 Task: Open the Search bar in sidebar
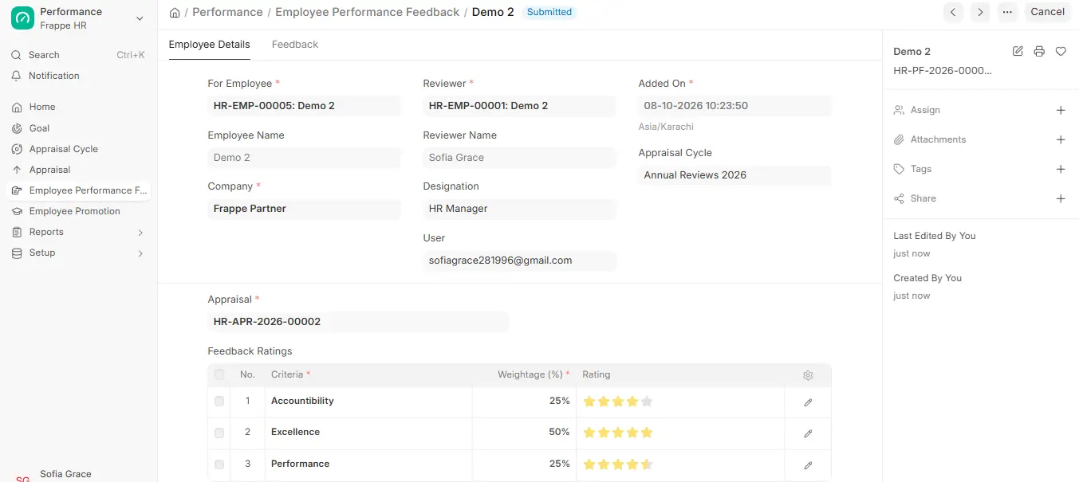pyautogui.click(x=78, y=55)
